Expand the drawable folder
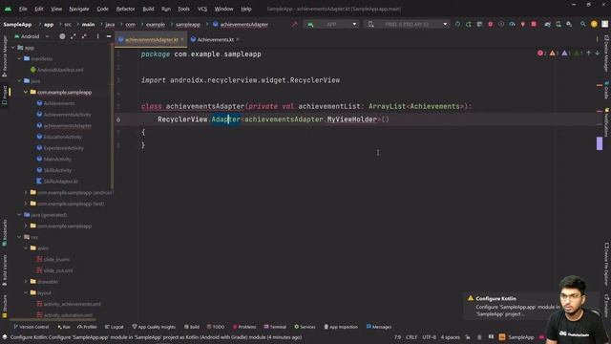 (26, 282)
